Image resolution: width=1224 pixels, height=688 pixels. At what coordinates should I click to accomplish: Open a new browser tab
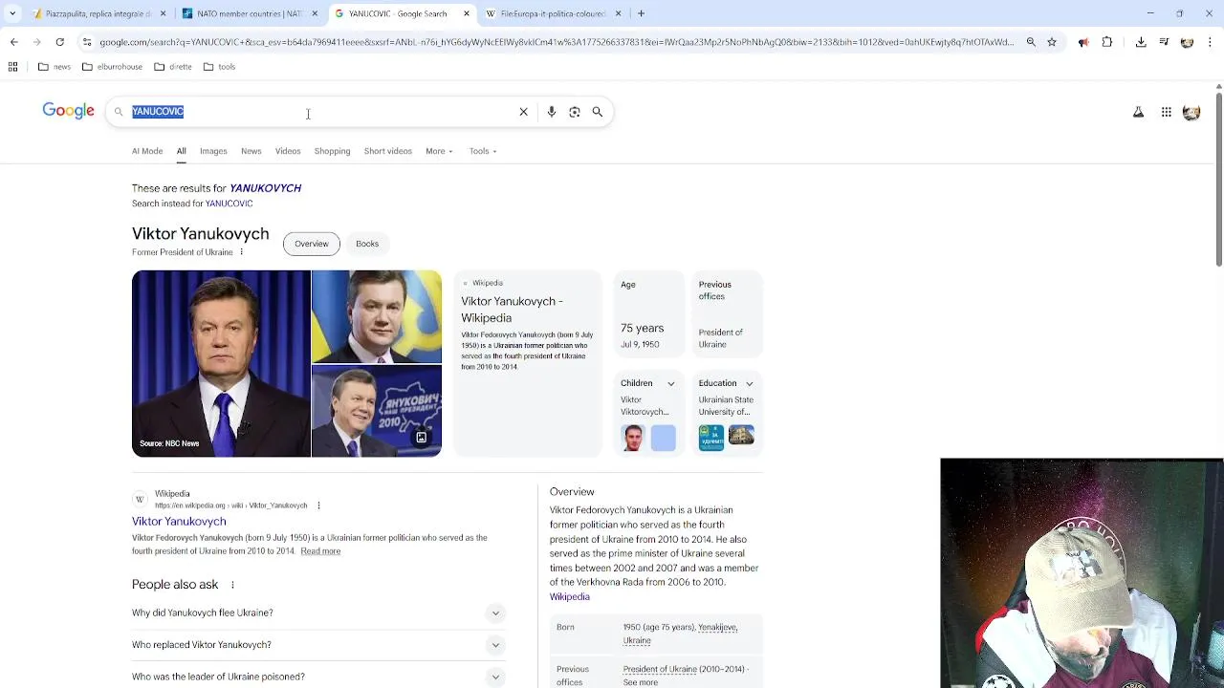641,13
